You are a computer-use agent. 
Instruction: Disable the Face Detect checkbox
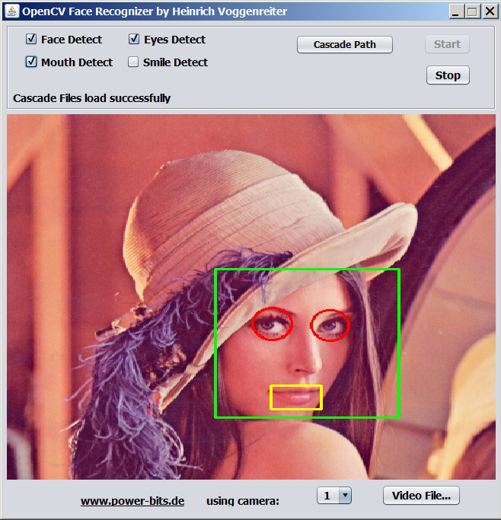click(x=31, y=39)
